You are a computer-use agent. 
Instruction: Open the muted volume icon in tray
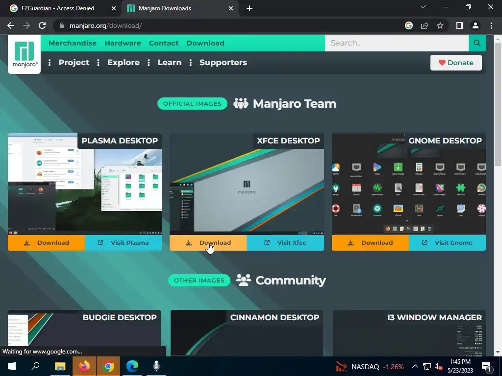(438, 366)
